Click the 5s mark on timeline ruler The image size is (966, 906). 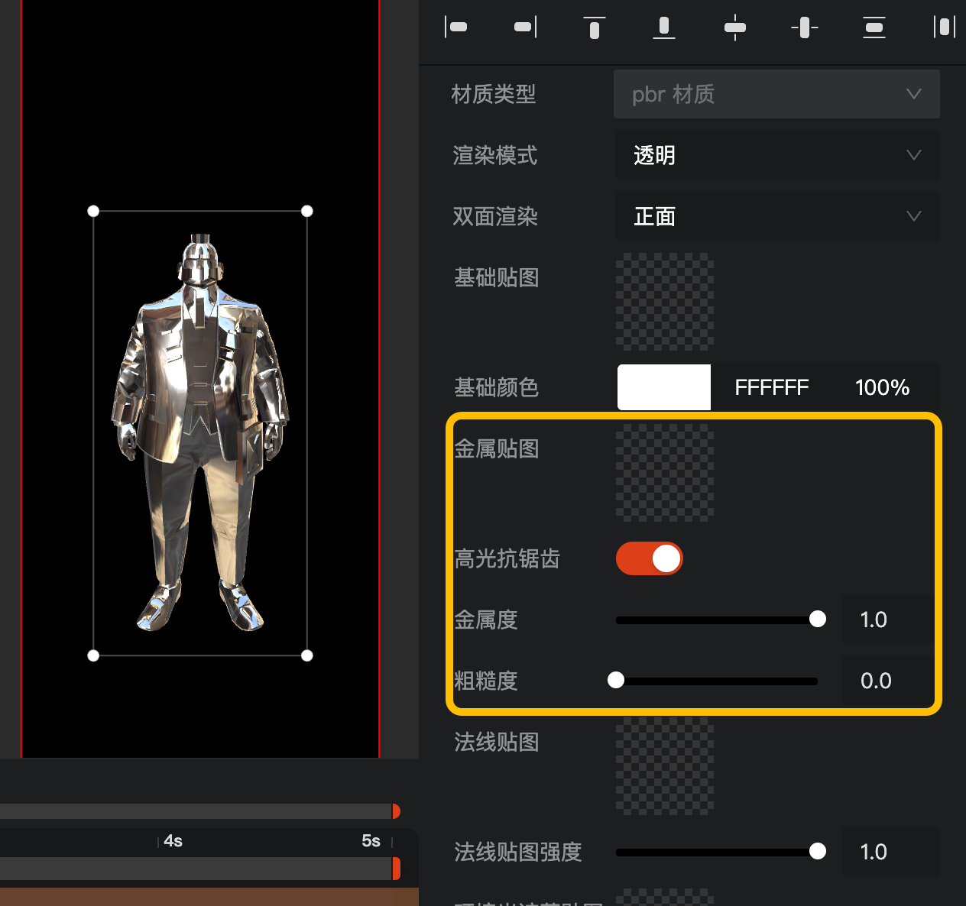coord(371,841)
